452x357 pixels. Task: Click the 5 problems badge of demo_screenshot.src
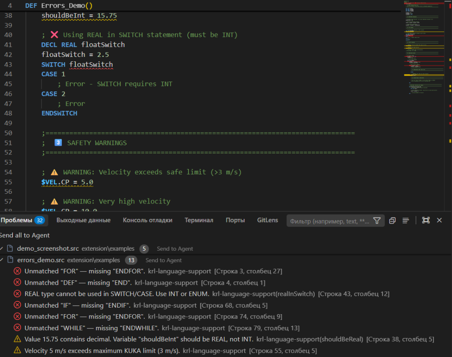coord(144,248)
